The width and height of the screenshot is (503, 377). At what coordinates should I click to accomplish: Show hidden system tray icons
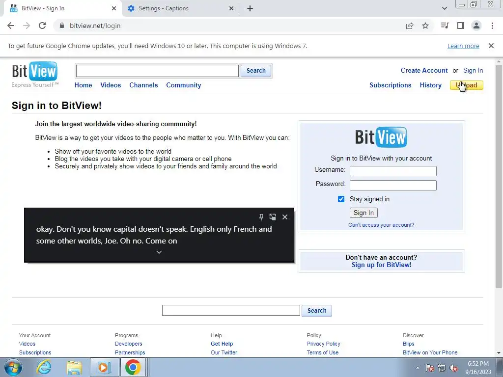[418, 368]
